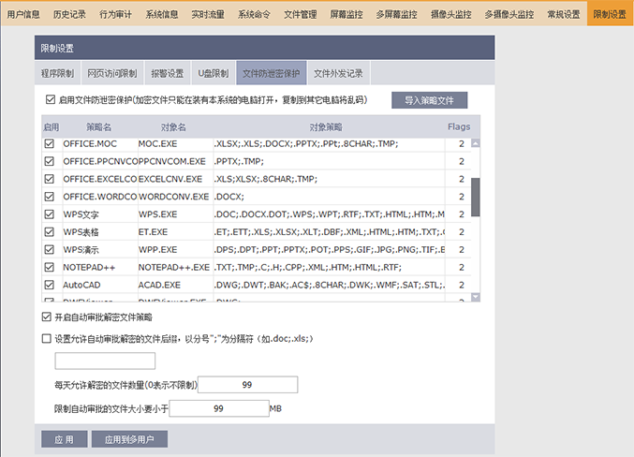This screenshot has width=634, height=457.
Task: Open the 文件外发记录 sub-tab
Action: pos(338,73)
